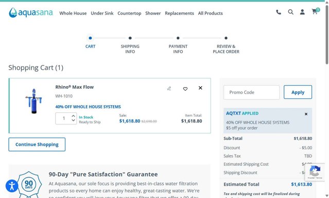Click the Continue Shopping button

point(37,144)
